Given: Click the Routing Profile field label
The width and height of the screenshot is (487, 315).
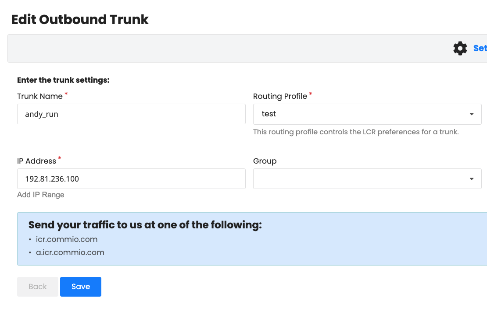Looking at the screenshot, I should click(x=280, y=96).
